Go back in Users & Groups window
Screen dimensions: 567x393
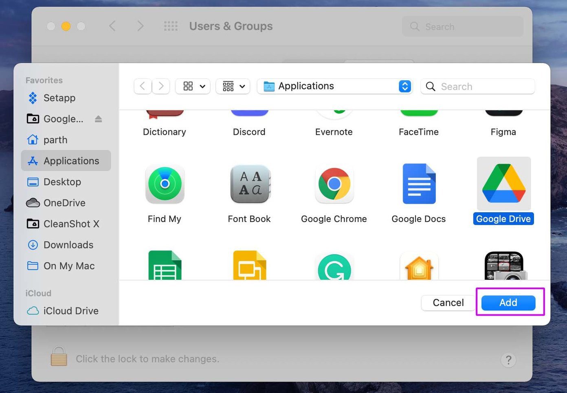[112, 26]
